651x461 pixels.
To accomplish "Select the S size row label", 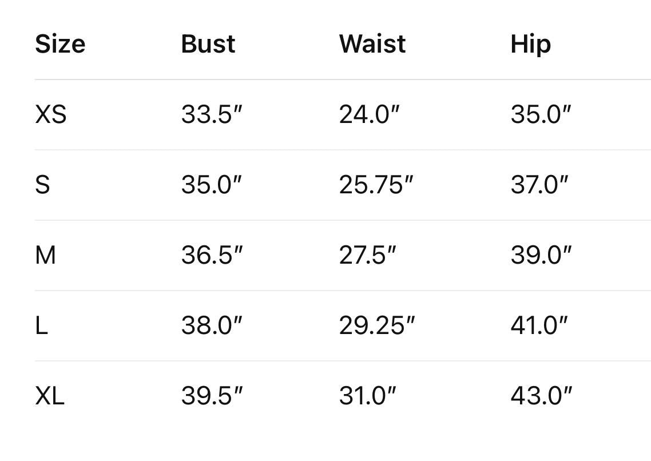I will pyautogui.click(x=42, y=185).
